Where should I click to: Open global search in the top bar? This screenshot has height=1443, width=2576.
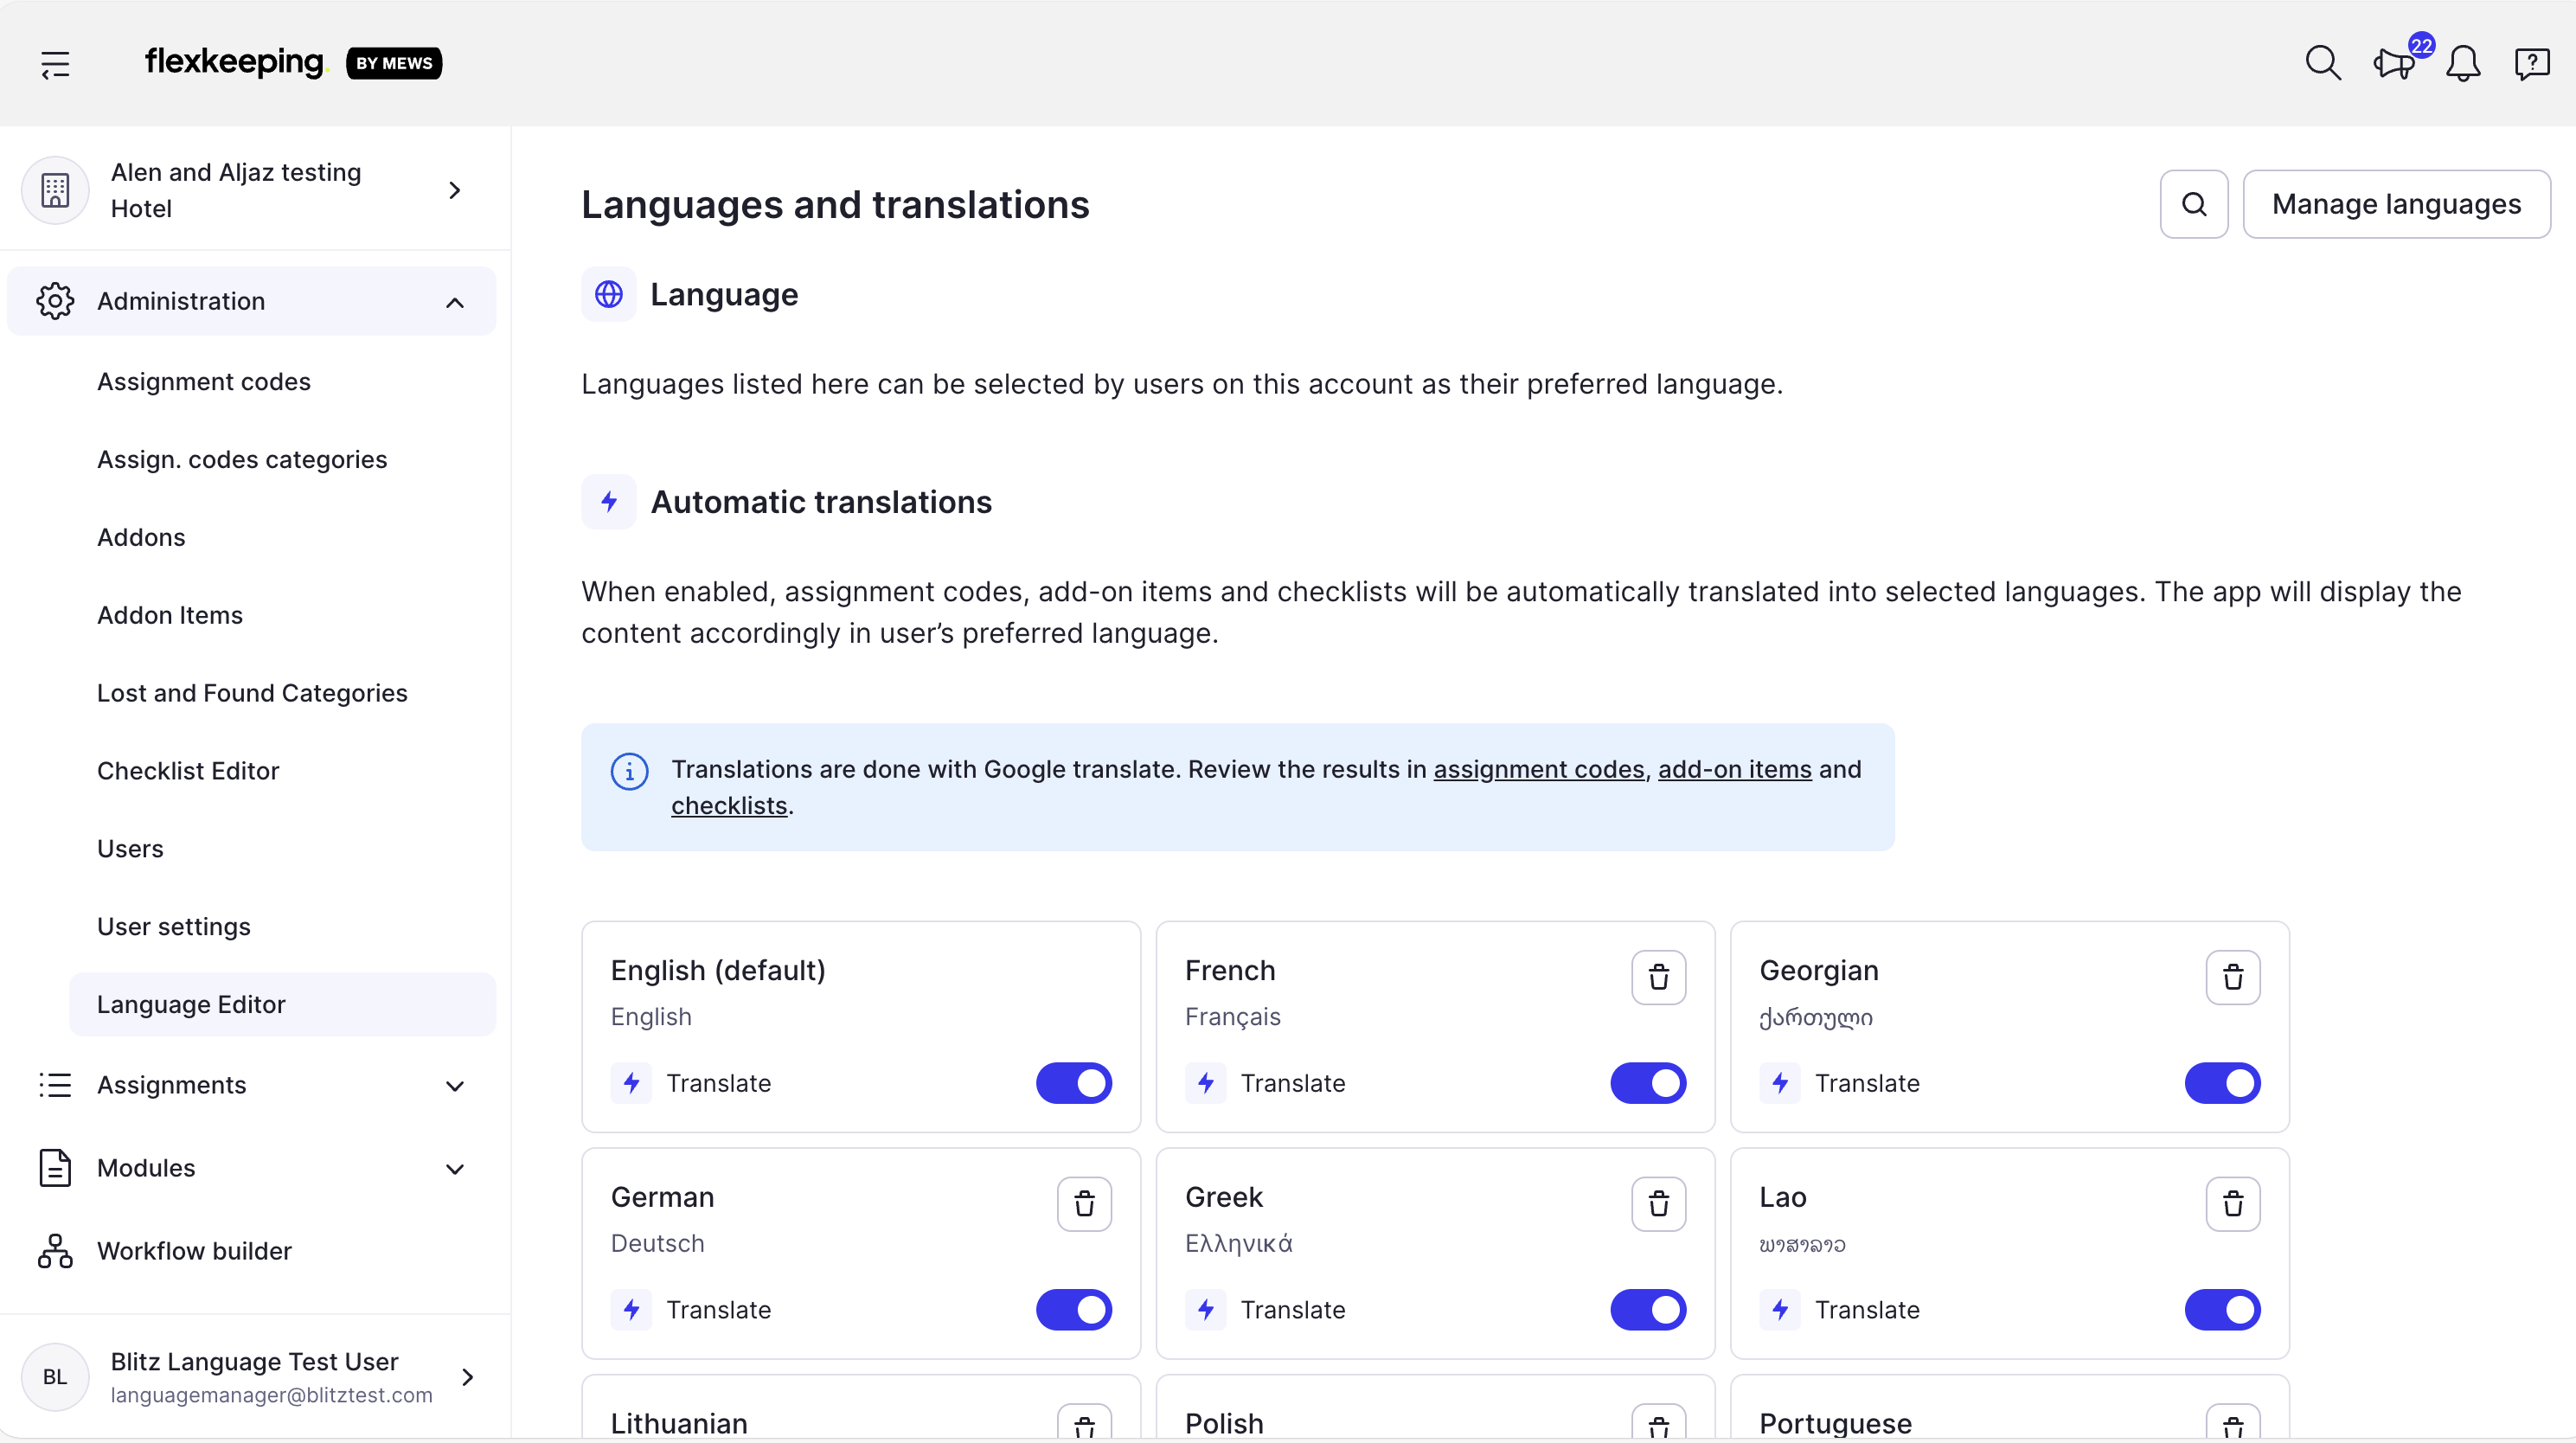point(2322,63)
